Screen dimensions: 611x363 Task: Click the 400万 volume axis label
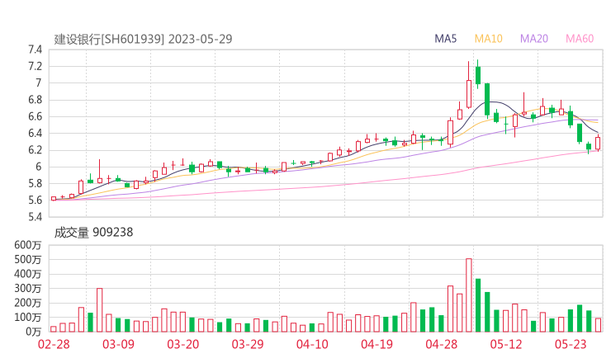click(28, 274)
